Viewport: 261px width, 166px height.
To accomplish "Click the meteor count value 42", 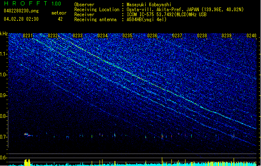I will tap(60, 19).
